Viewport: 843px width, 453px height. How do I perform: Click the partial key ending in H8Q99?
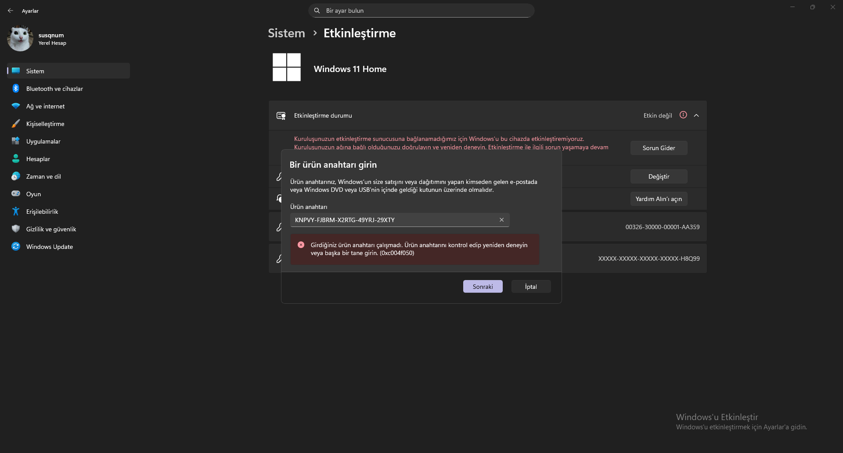649,259
